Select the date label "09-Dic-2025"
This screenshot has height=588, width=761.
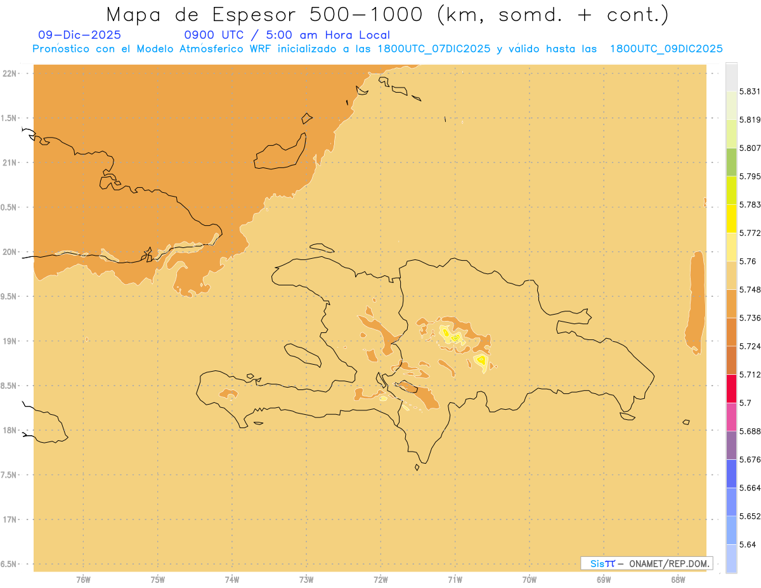[79, 35]
